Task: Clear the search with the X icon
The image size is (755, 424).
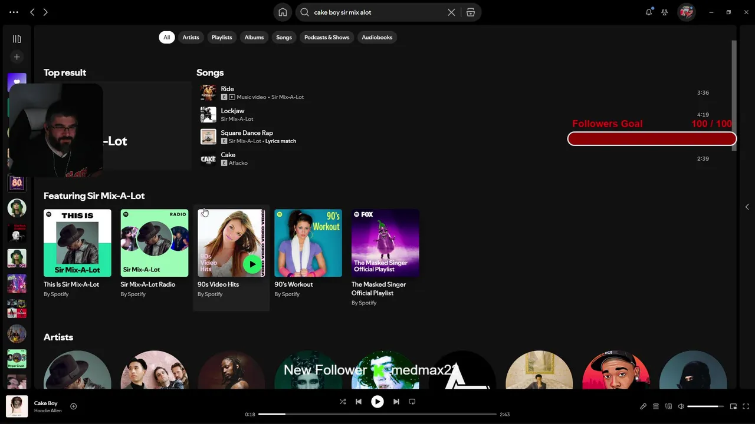Action: (451, 12)
